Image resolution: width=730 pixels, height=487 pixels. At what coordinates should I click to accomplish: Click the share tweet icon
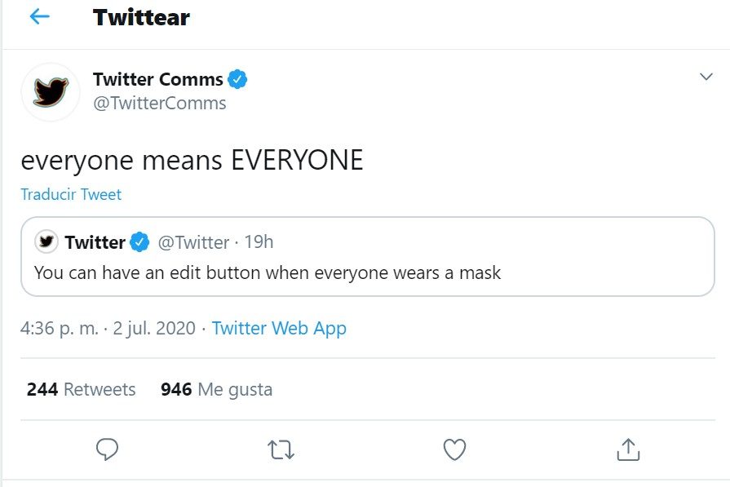(x=627, y=449)
